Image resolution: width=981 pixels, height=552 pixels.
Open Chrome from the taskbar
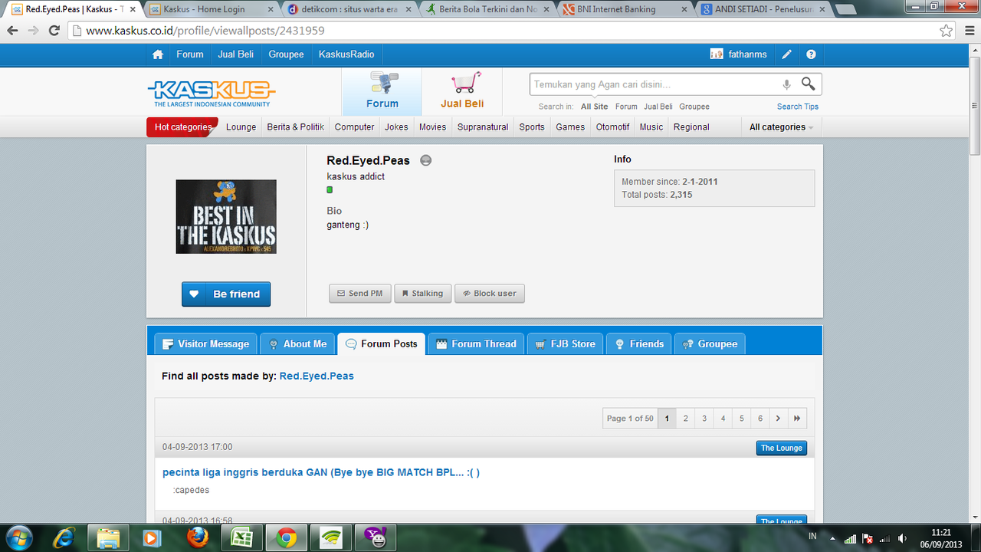coord(287,538)
